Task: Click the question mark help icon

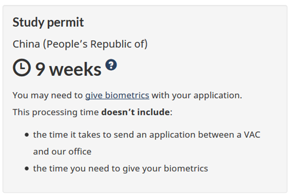Action: (x=111, y=65)
